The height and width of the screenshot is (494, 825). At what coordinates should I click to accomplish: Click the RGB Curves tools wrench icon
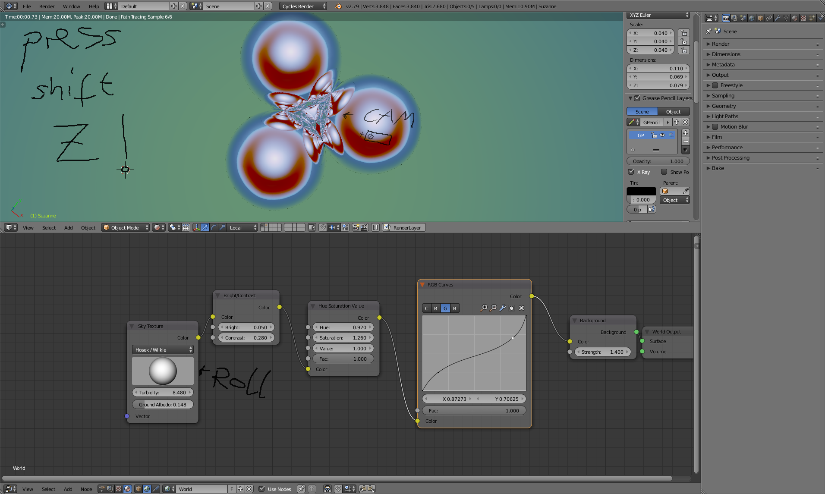click(x=502, y=308)
